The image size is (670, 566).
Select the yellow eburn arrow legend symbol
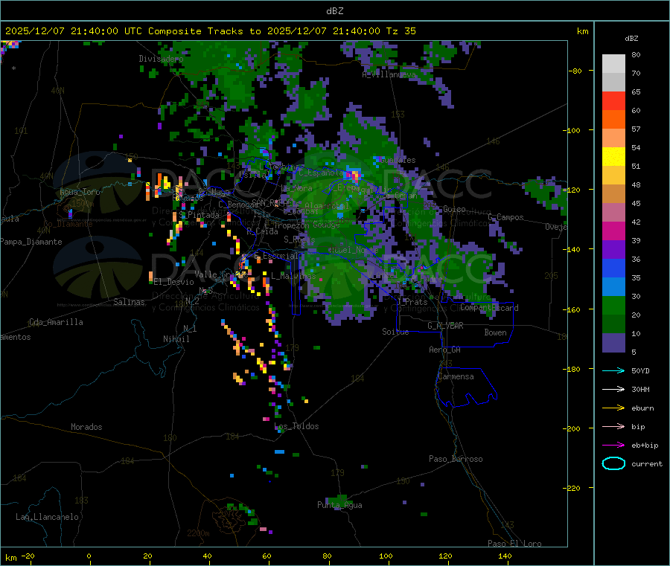click(x=613, y=408)
